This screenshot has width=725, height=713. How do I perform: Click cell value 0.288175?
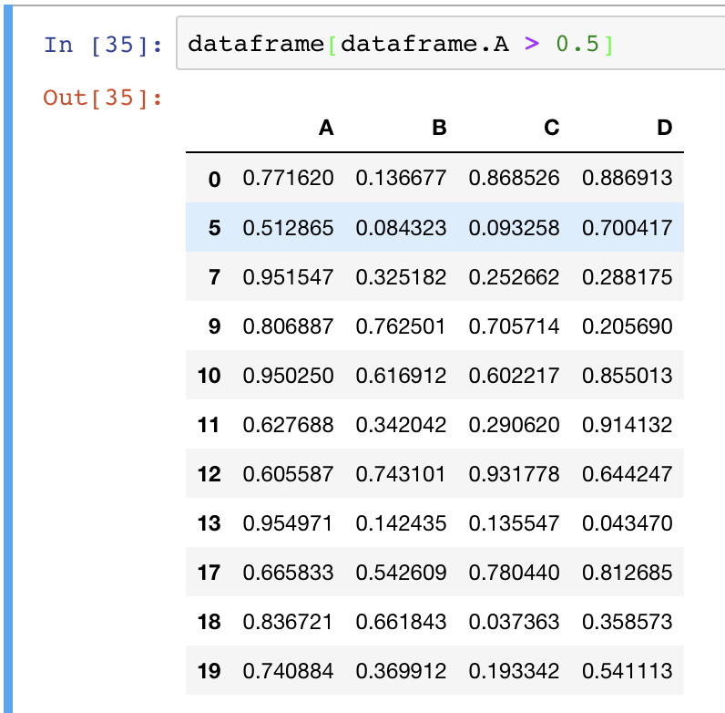627,277
